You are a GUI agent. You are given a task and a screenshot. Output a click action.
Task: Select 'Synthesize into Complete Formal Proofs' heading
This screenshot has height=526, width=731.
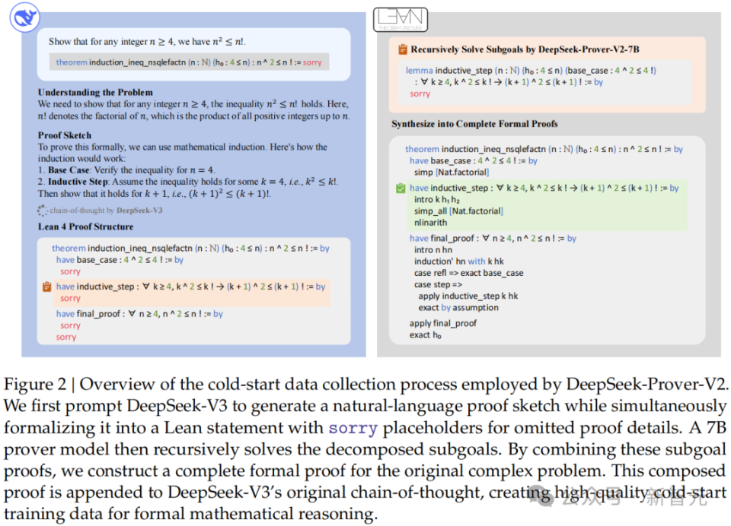click(x=474, y=124)
